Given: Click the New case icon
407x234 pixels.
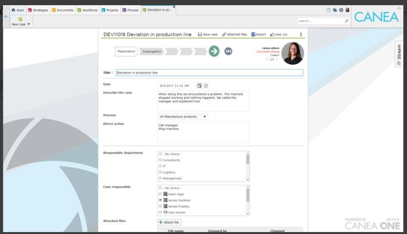Looking at the screenshot, I should click(x=20, y=19).
